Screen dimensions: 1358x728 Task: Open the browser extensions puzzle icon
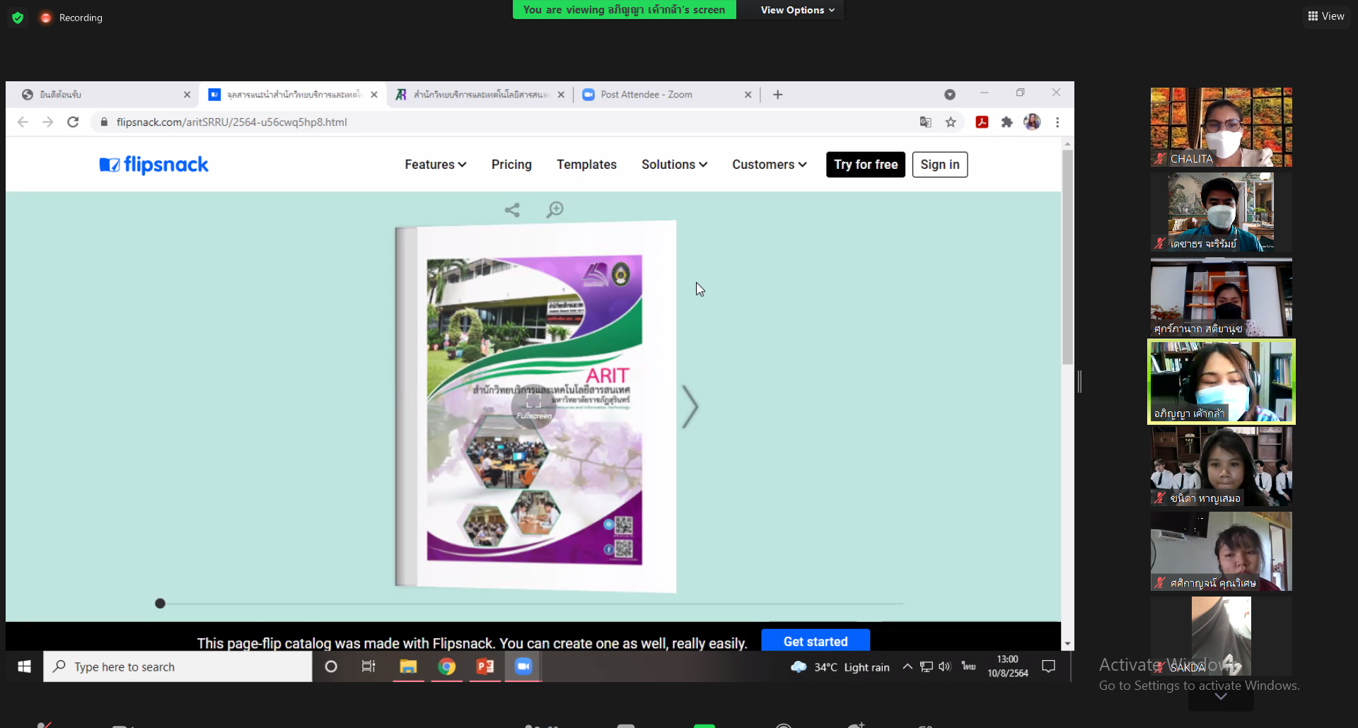click(x=1006, y=122)
